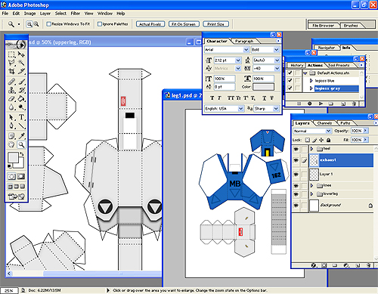This screenshot has width=378, height=294.
Task: Click zoom-in mode icon in options bar
Action: coord(29,24)
